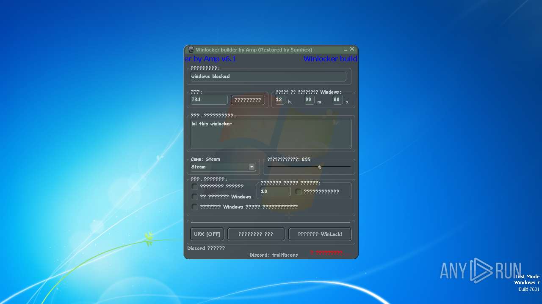This screenshot has width=542, height=304.
Task: Toggle the third checkbox containing 'Windows' in the middle
Action: point(195,207)
